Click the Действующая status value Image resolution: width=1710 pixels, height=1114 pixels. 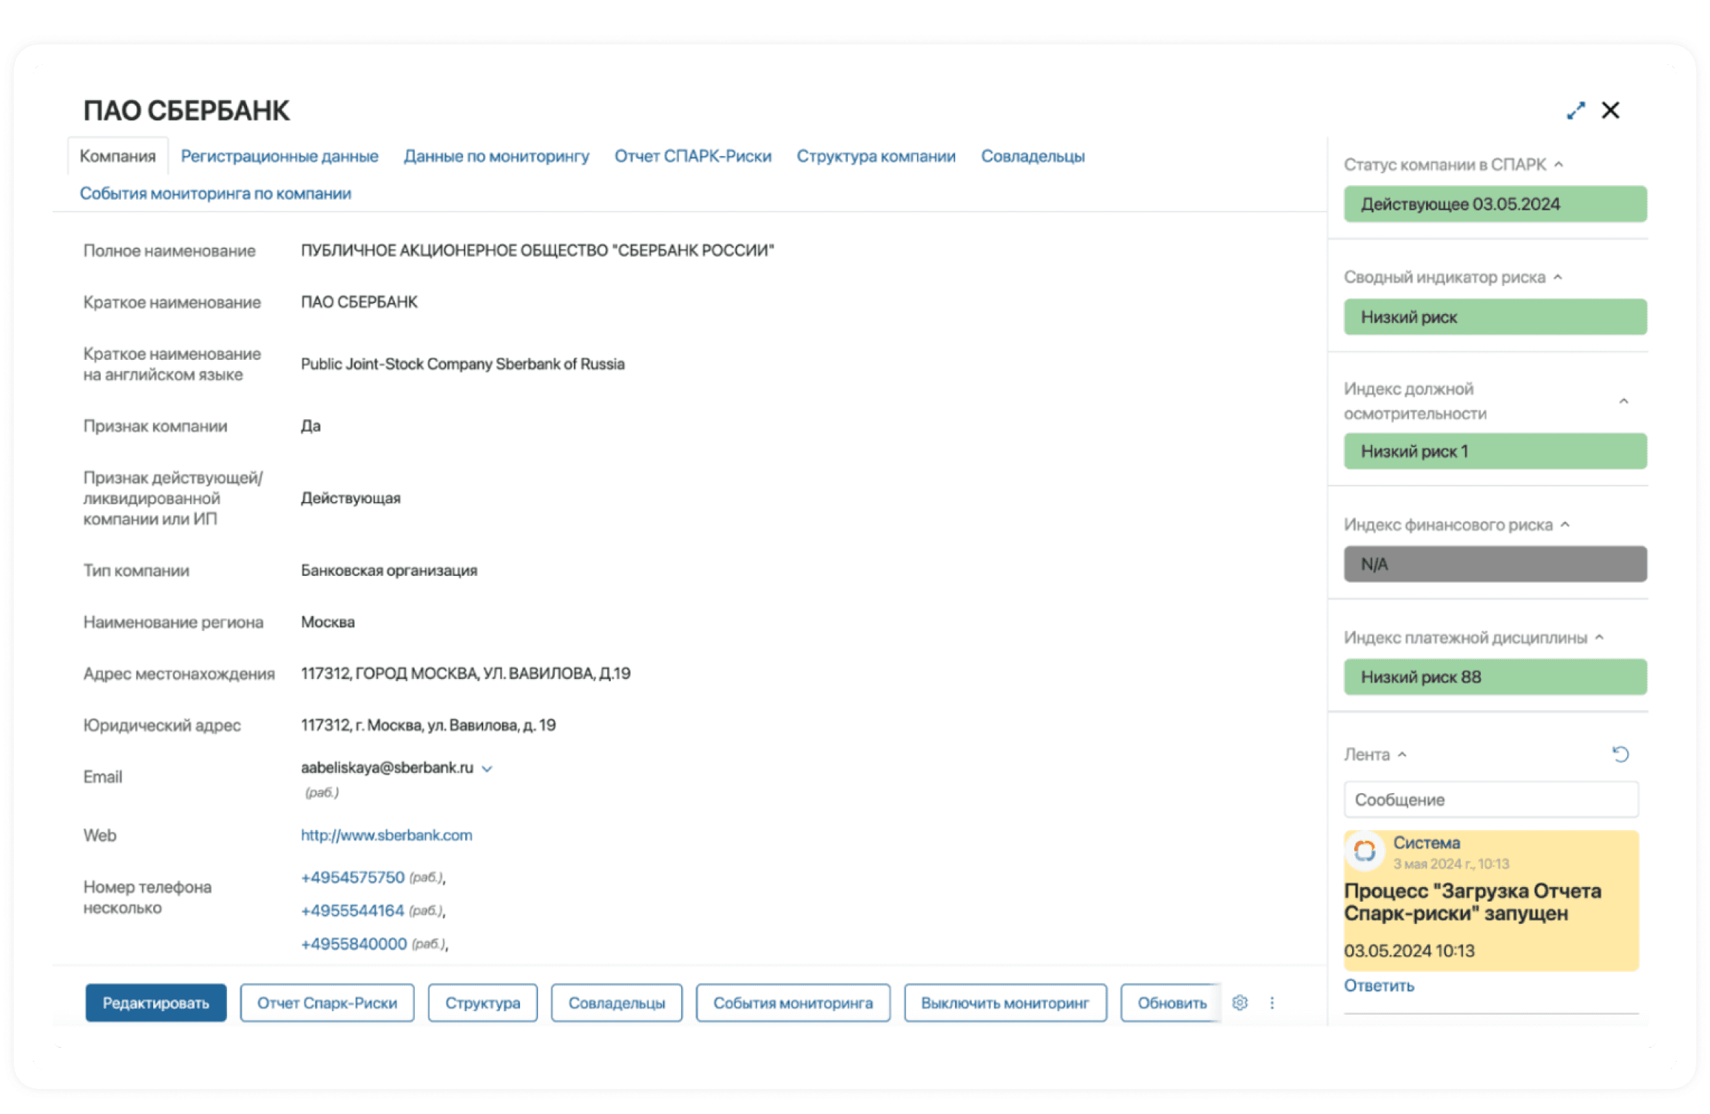pyautogui.click(x=351, y=498)
